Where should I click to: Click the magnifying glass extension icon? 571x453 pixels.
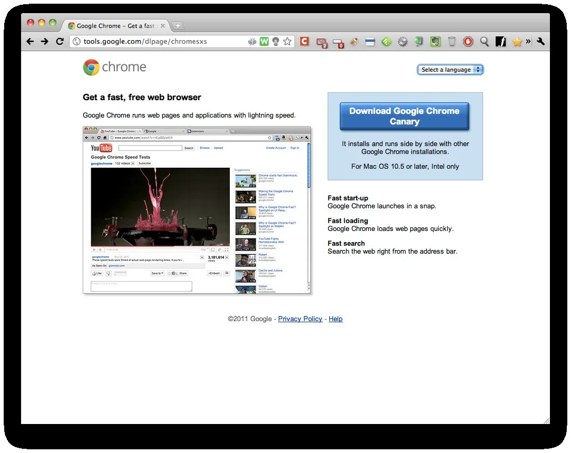484,42
